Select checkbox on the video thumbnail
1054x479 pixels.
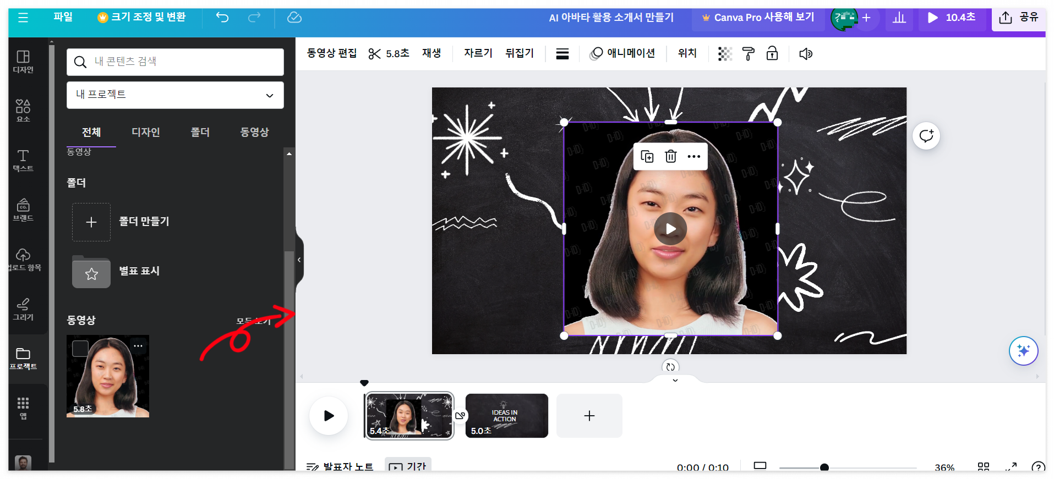click(x=80, y=348)
